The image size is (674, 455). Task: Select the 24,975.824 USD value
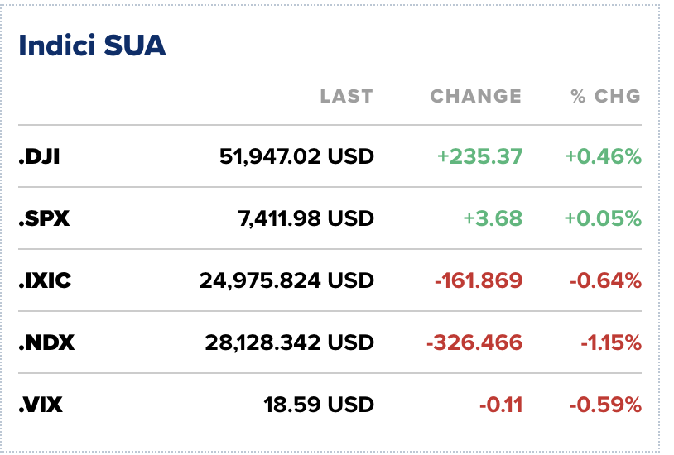click(286, 280)
